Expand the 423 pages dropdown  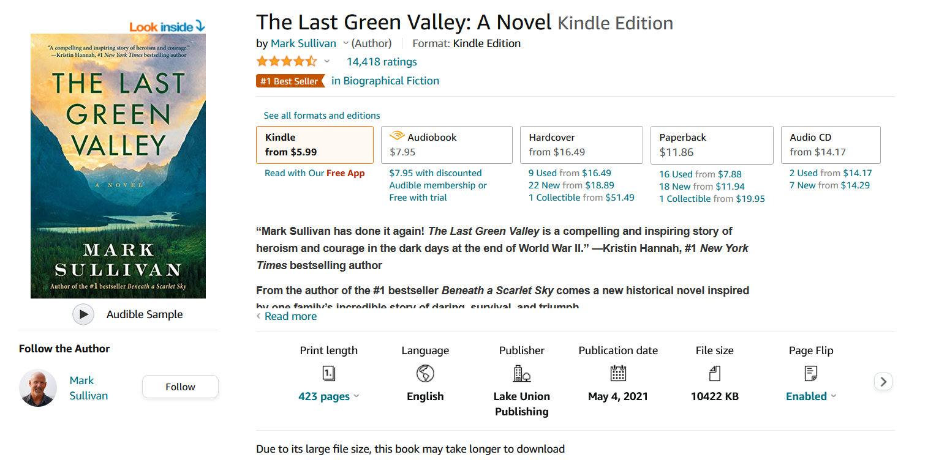(x=356, y=396)
